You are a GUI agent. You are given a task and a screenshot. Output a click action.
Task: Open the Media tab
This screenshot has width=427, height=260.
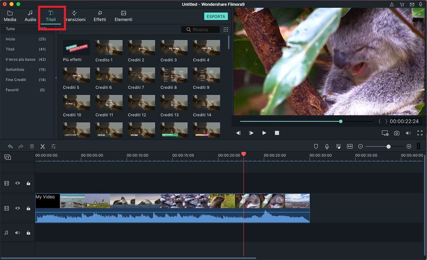tap(10, 16)
